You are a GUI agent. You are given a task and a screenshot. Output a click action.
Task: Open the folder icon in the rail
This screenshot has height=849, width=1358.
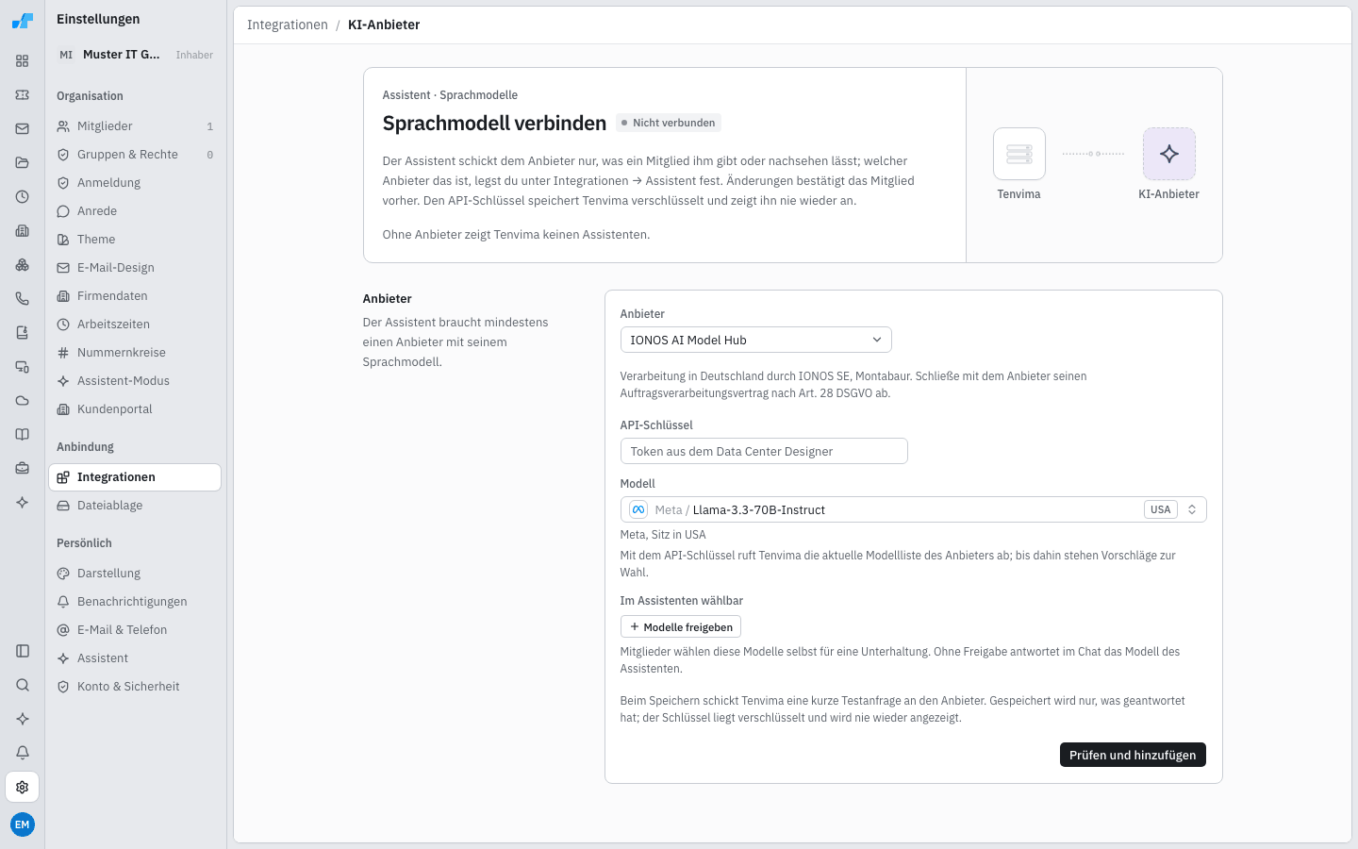click(23, 163)
